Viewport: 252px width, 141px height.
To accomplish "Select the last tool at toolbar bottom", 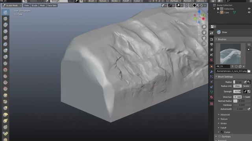I will (x=5, y=139).
